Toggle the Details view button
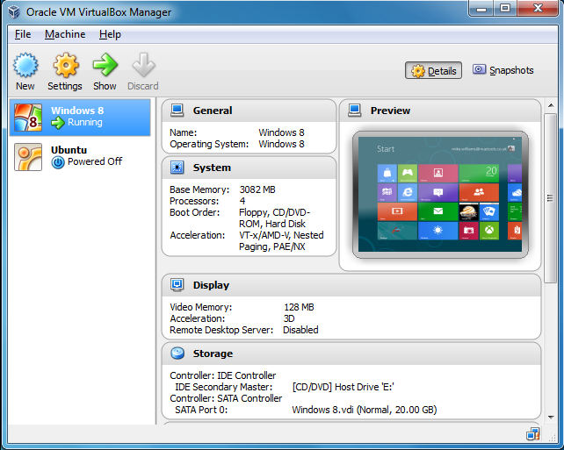 point(433,71)
